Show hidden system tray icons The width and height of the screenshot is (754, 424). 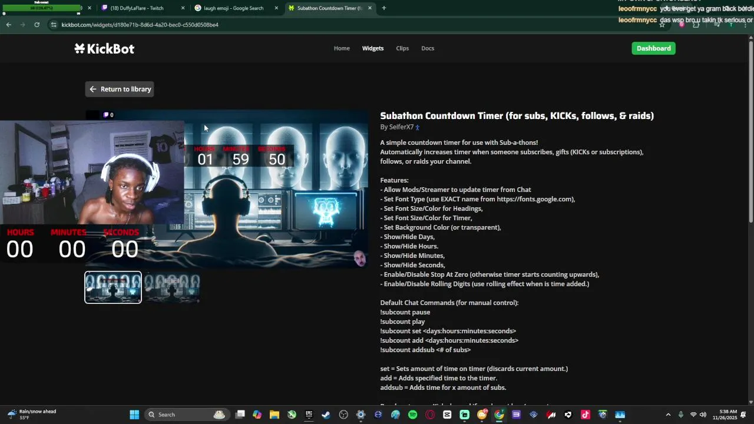[668, 415]
